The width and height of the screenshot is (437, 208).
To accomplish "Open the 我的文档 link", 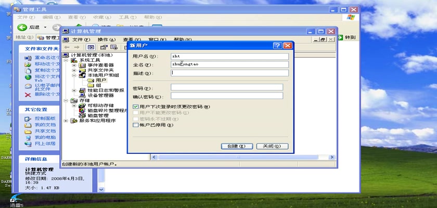I will click(x=45, y=125).
